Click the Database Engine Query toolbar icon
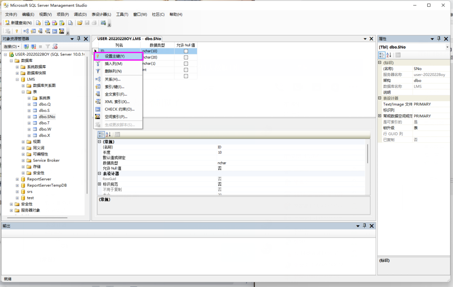 click(38, 23)
